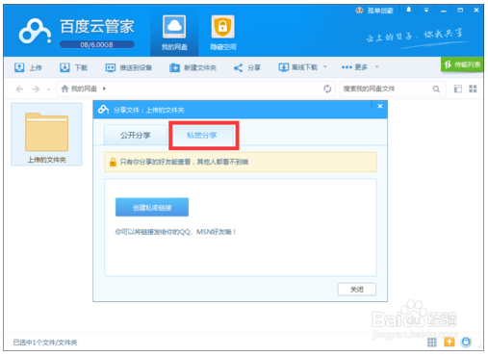The height and width of the screenshot is (356, 488).
Task: Close the 分享文件 dialog with X
Action: click(x=380, y=106)
